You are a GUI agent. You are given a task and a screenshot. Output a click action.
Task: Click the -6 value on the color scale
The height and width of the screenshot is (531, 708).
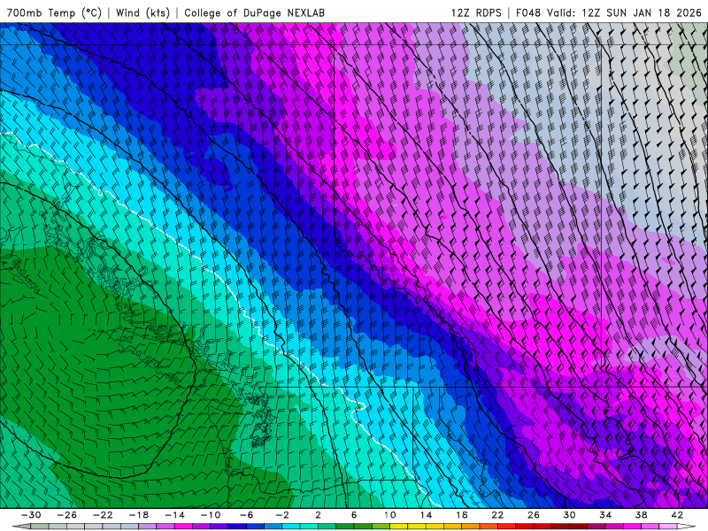click(247, 515)
